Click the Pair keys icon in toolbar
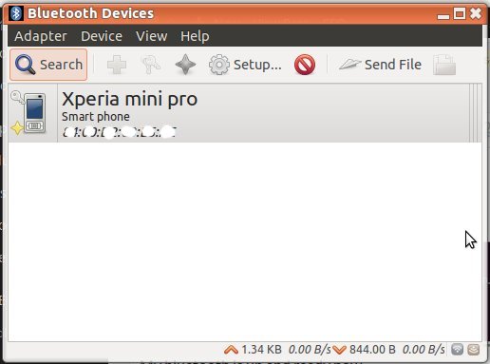Image resolution: width=490 pixels, height=364 pixels. (x=151, y=65)
